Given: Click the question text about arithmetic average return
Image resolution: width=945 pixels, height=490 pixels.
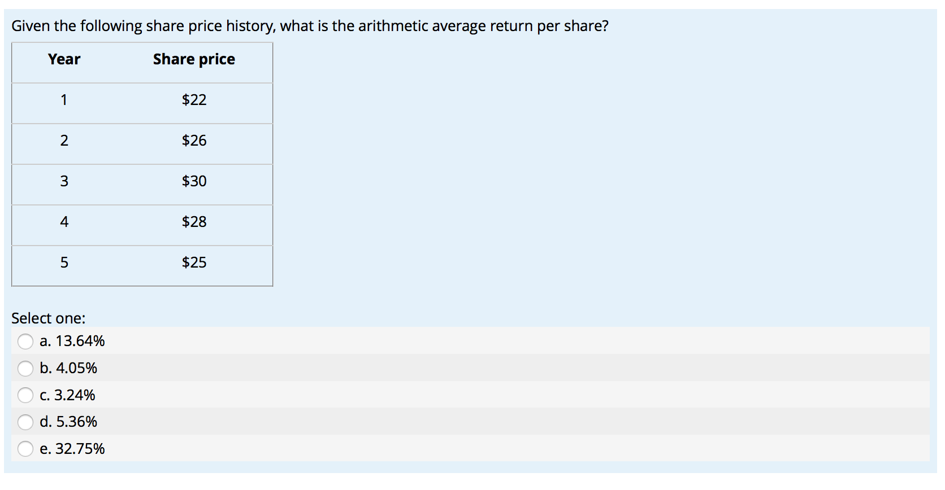Looking at the screenshot, I should (310, 25).
